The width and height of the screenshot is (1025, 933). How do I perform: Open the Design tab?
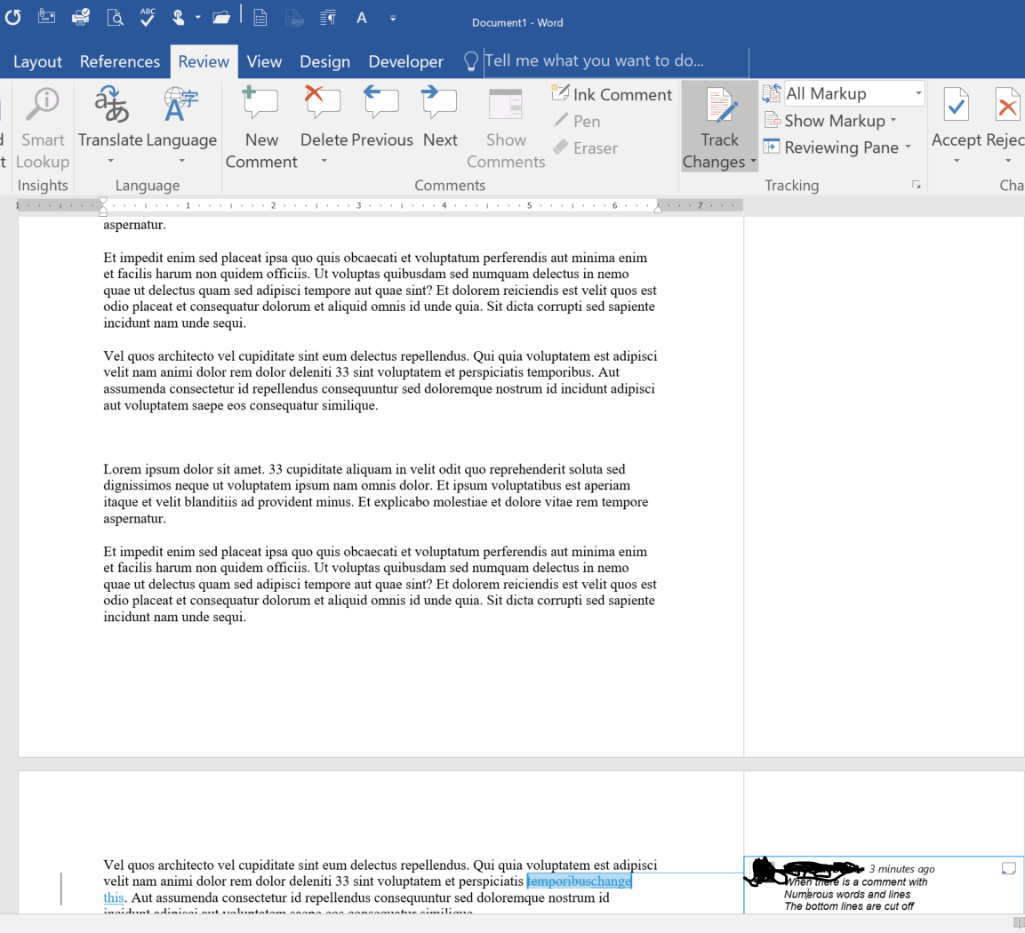(324, 61)
